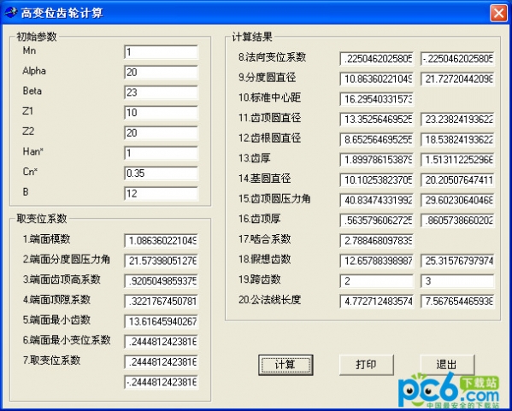512x411 pixels.
Task: Click the 打印 button
Action: coord(367,365)
